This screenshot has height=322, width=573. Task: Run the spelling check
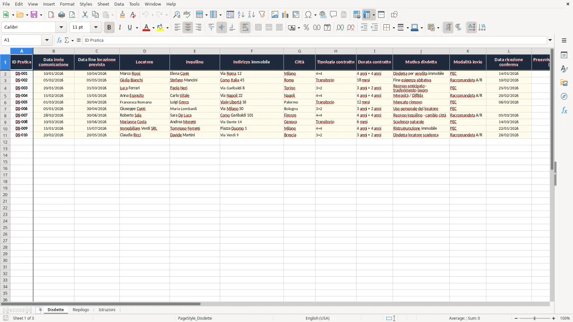click(187, 15)
